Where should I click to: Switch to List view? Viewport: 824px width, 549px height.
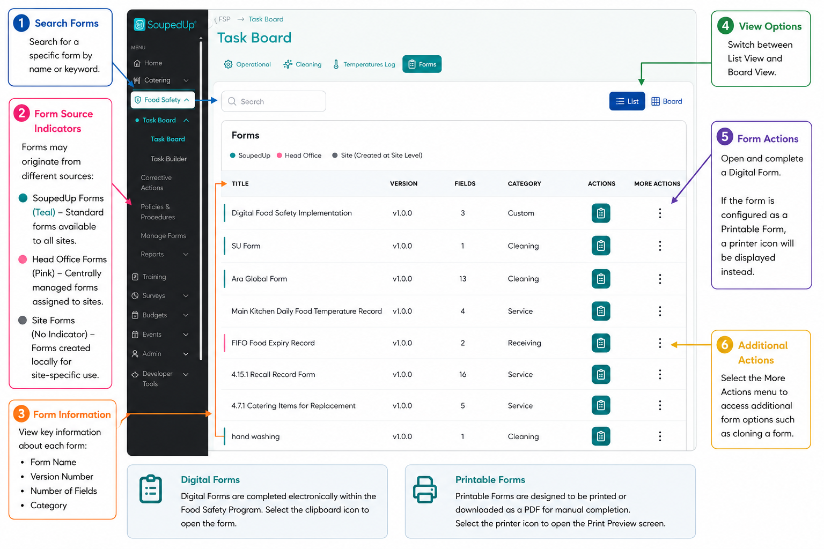627,101
